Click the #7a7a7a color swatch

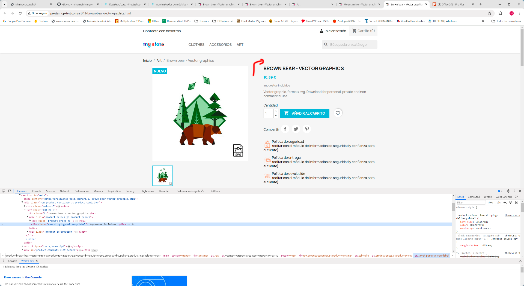(471, 225)
